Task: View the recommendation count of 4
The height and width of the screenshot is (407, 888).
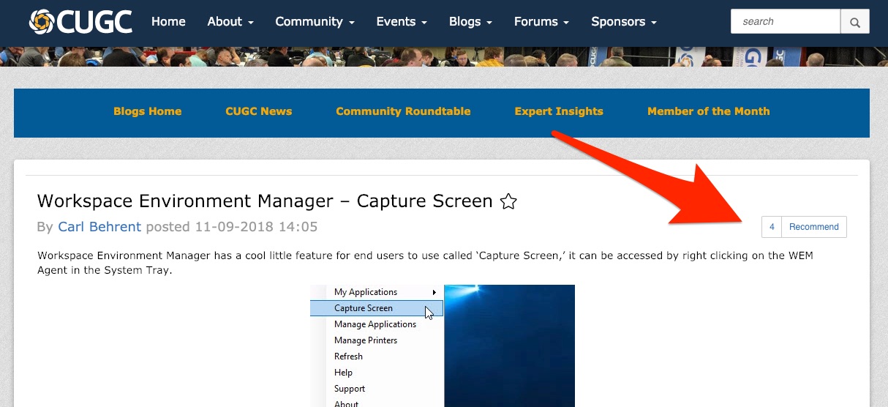Action: pyautogui.click(x=772, y=227)
